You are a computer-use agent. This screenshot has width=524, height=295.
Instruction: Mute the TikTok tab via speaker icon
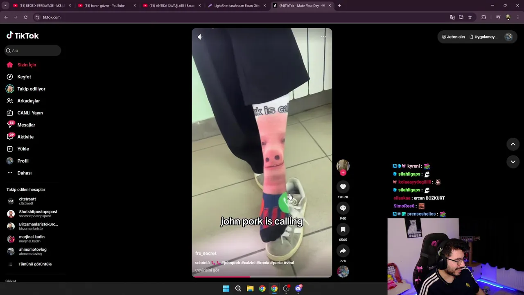(323, 6)
